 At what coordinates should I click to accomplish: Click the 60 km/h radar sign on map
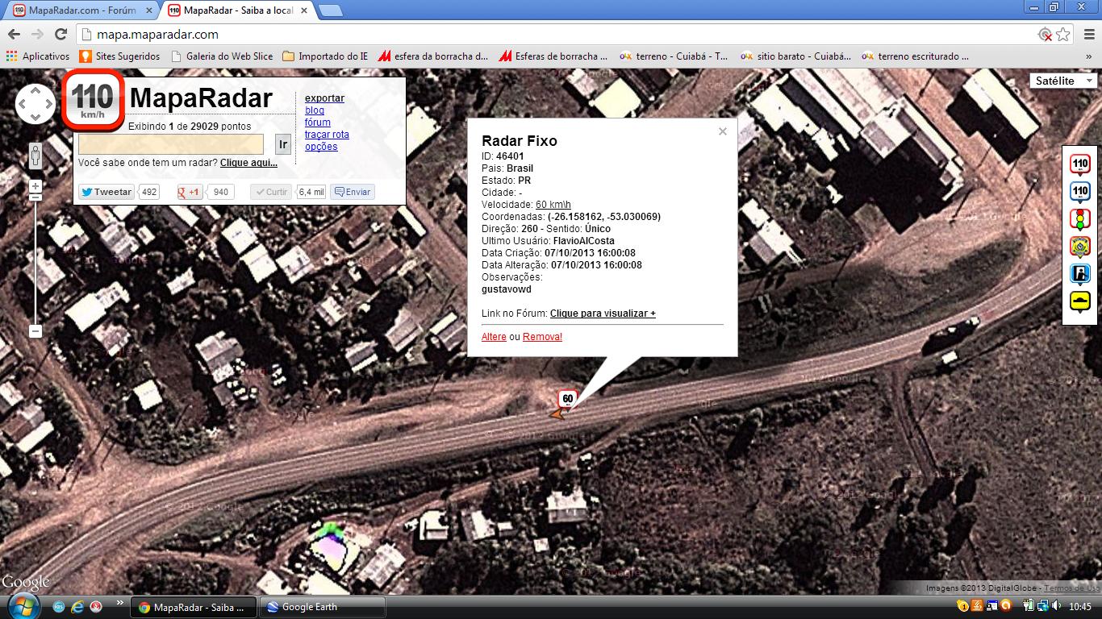pos(568,398)
